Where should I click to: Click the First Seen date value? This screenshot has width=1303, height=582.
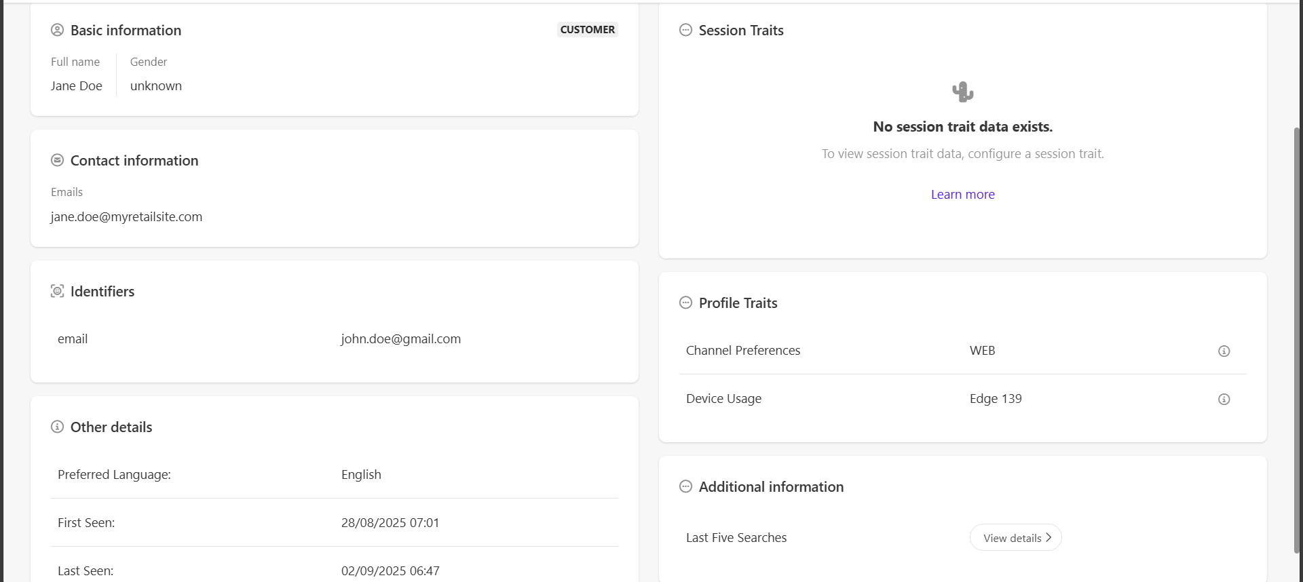pyautogui.click(x=390, y=523)
